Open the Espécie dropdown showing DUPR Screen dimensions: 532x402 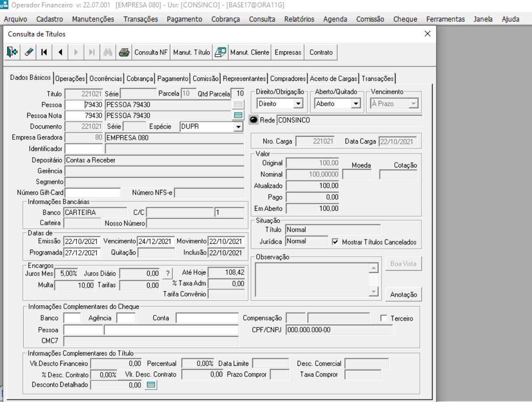pos(238,126)
